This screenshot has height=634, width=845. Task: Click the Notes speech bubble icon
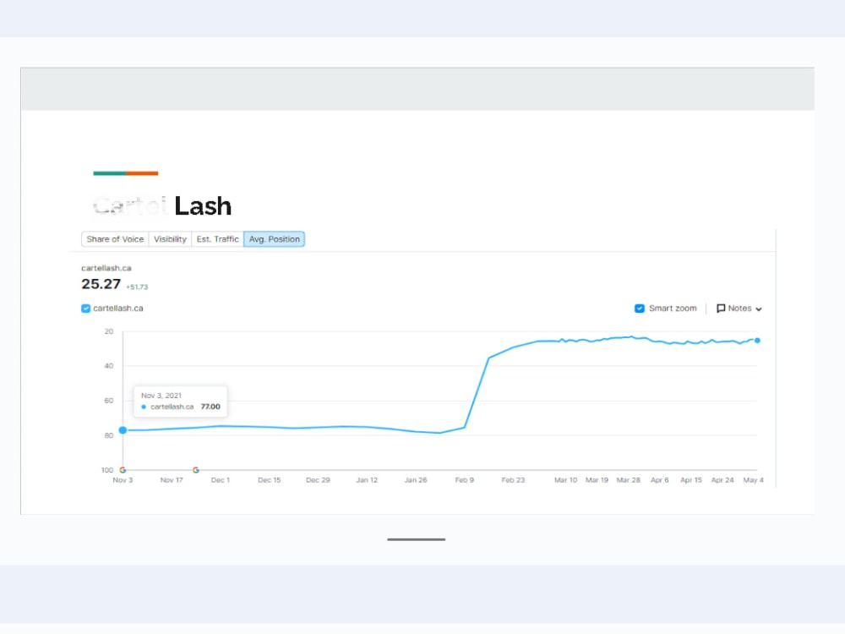tap(721, 309)
